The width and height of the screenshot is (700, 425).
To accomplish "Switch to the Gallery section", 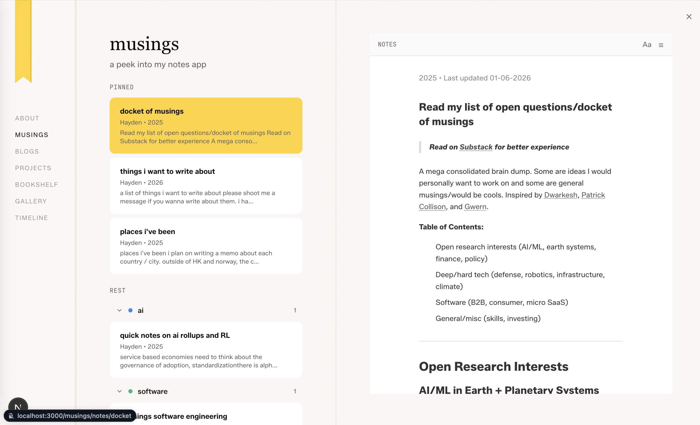I will pos(31,201).
